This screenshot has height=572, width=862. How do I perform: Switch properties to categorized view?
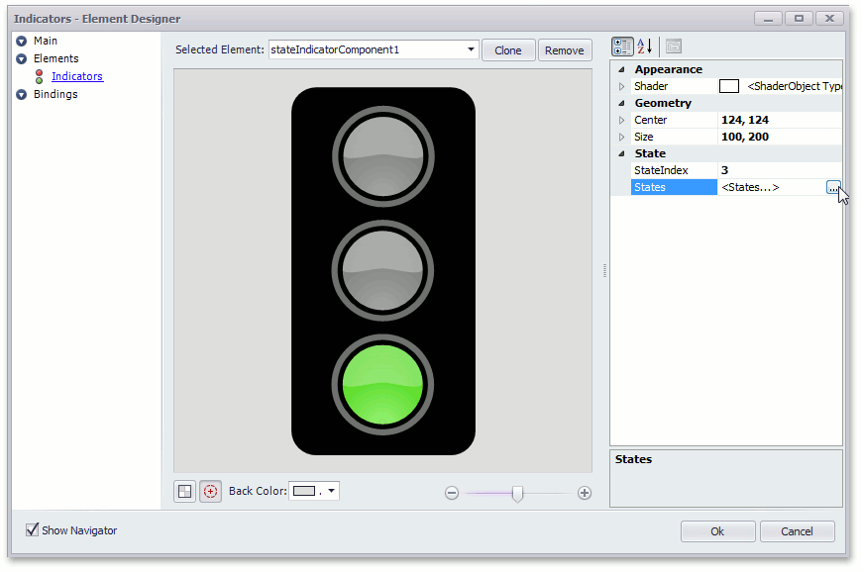pyautogui.click(x=622, y=47)
